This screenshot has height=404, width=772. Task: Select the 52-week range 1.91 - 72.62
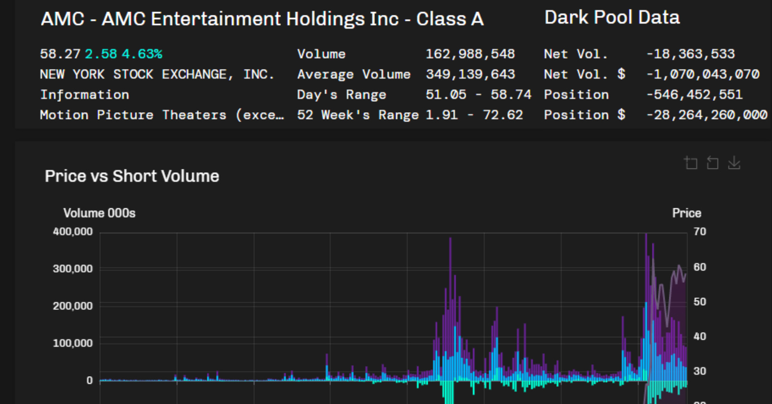pyautogui.click(x=474, y=115)
